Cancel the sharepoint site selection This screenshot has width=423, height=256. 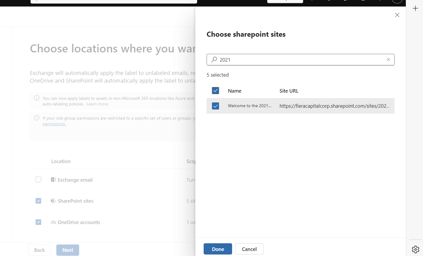249,249
